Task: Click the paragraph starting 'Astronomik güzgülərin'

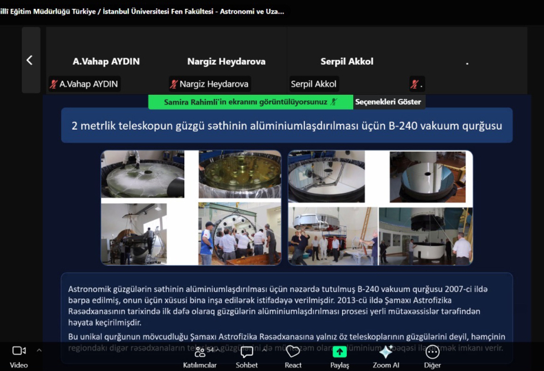Action: tap(278, 306)
